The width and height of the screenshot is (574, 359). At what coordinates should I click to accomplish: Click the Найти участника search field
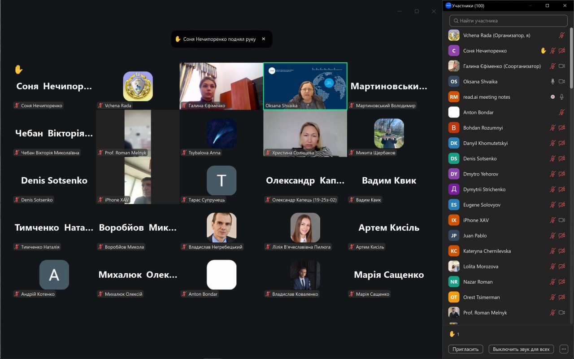[x=509, y=21]
